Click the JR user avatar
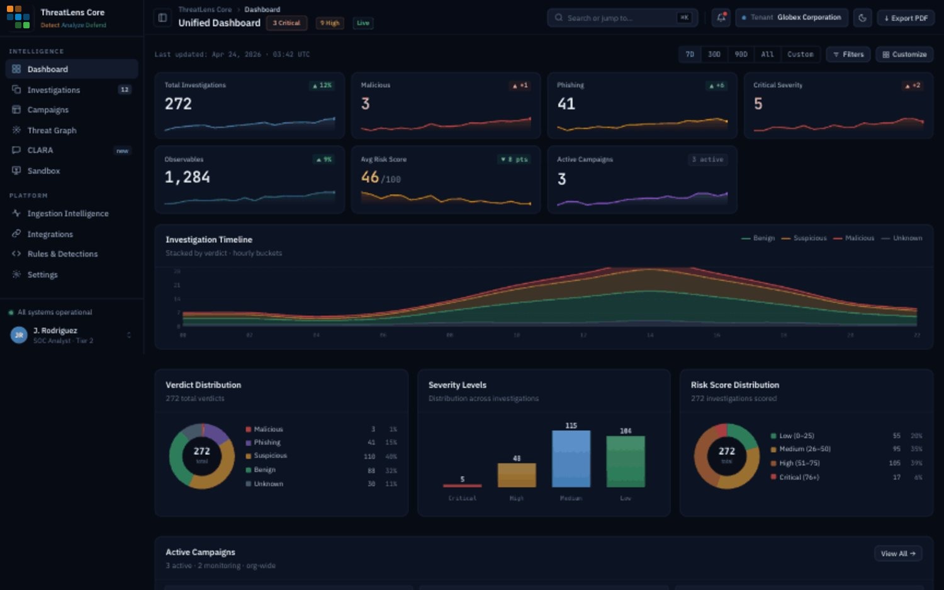This screenshot has height=590, width=944. 19,335
